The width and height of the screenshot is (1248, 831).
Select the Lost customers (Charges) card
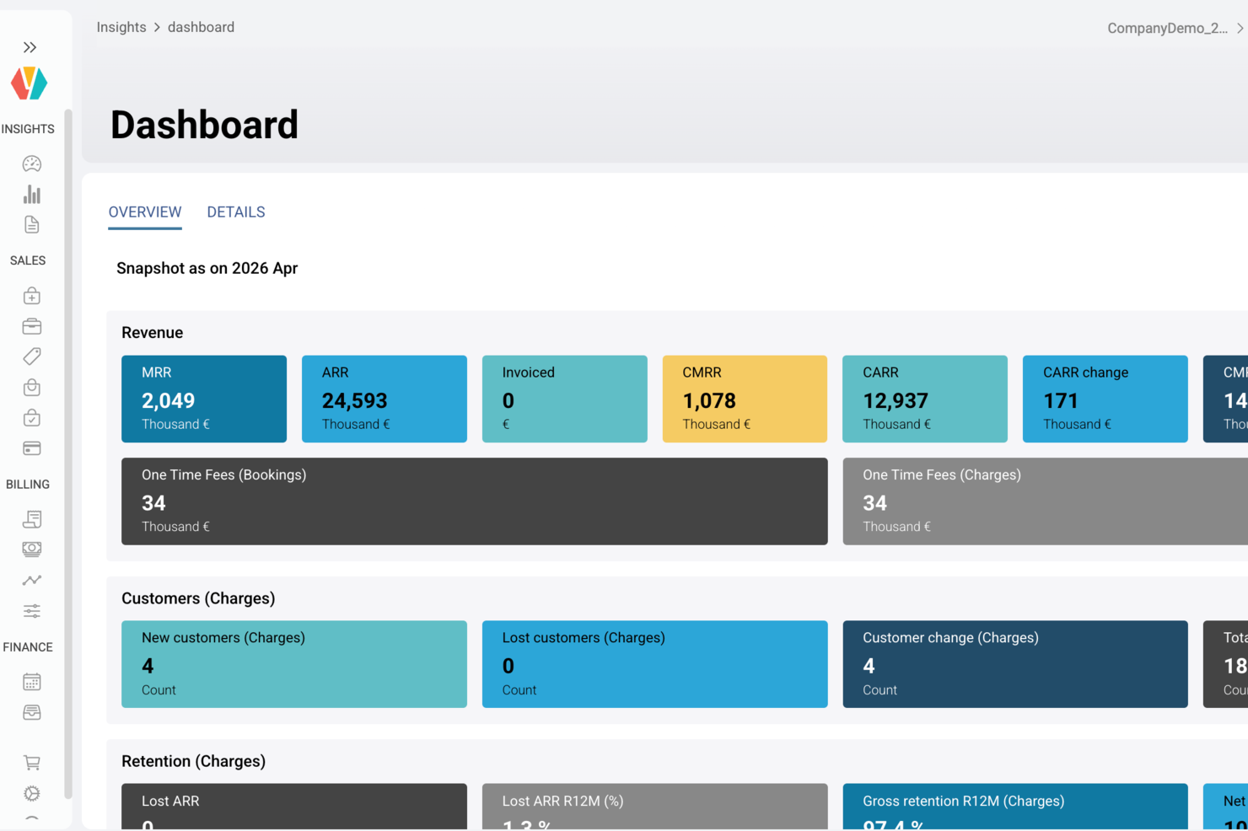point(655,664)
